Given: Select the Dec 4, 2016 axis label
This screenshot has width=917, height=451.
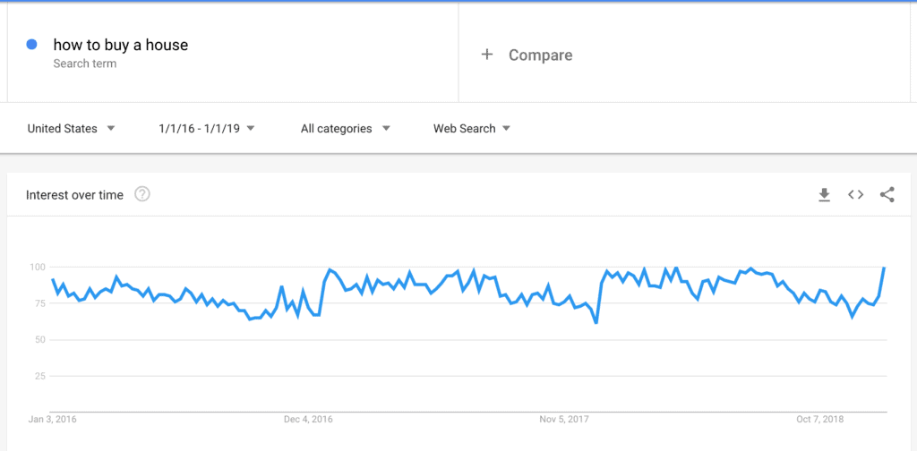Looking at the screenshot, I should (x=308, y=420).
